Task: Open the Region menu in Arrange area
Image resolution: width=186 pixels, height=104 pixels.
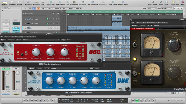Action: 58,9
